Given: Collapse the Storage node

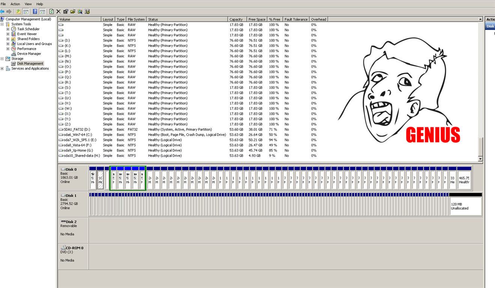Looking at the screenshot, I should coord(2,58).
